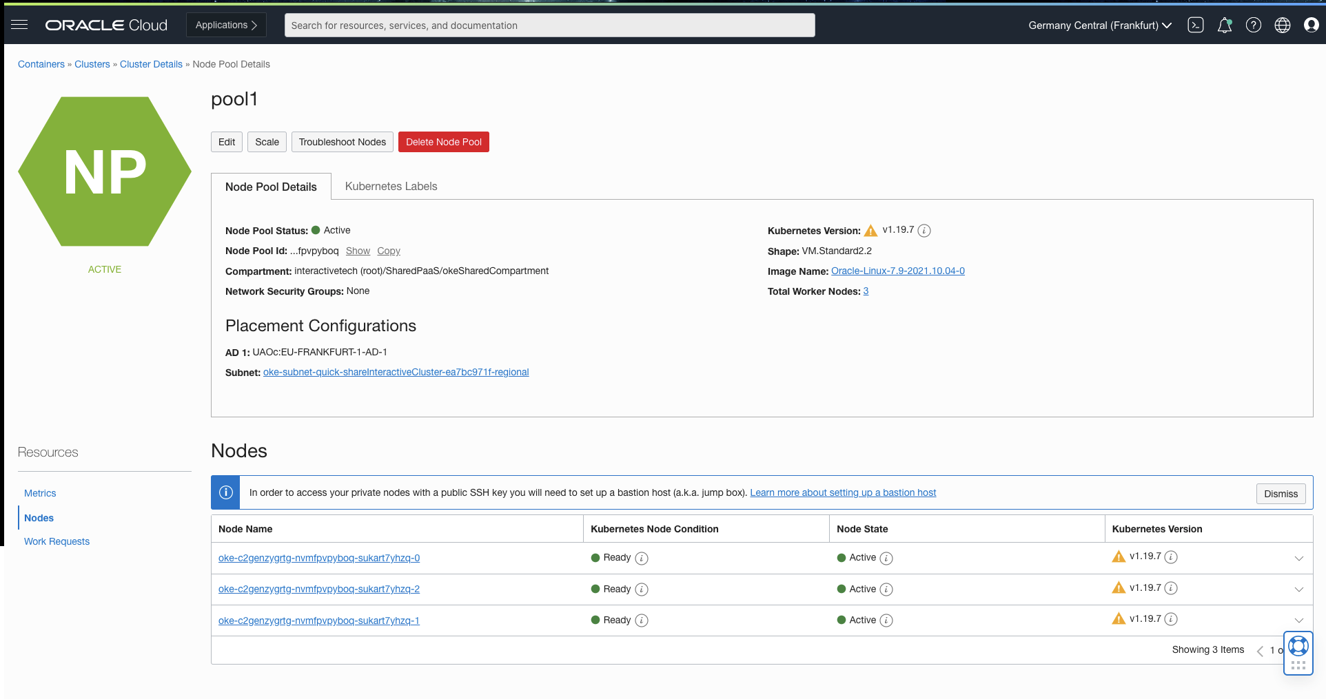The width and height of the screenshot is (1326, 699).
Task: Select Nodes in Resources menu
Action: pyautogui.click(x=39, y=518)
